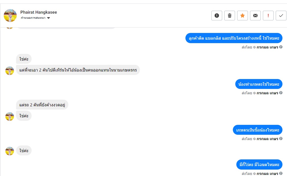The width and height of the screenshot is (287, 176).
Task: Click avatar beside แต่พี่จะเอา 2 คัน message
Action: tap(10, 71)
